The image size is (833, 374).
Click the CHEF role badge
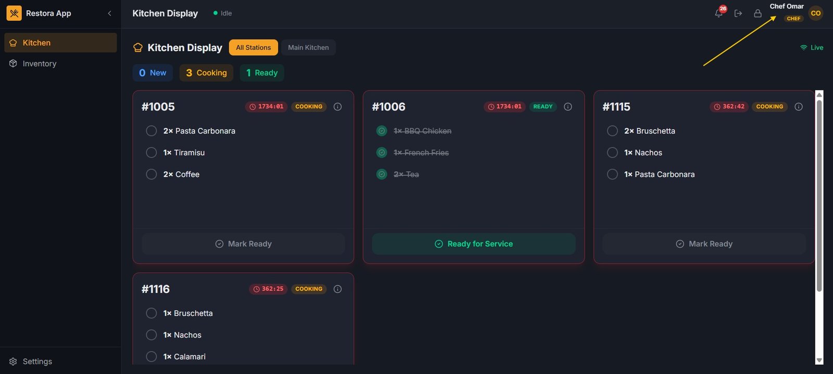point(794,18)
